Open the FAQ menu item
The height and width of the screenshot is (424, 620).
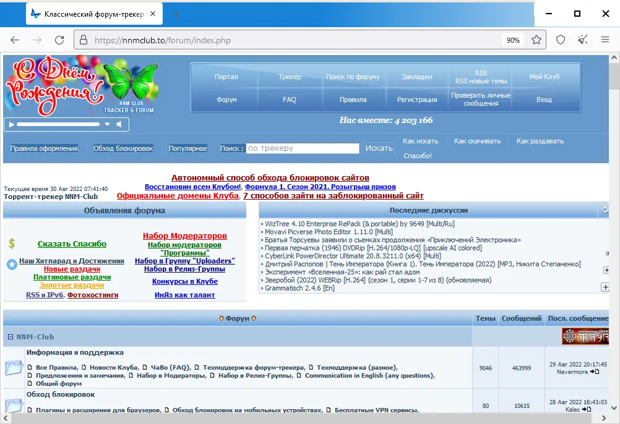(x=290, y=100)
